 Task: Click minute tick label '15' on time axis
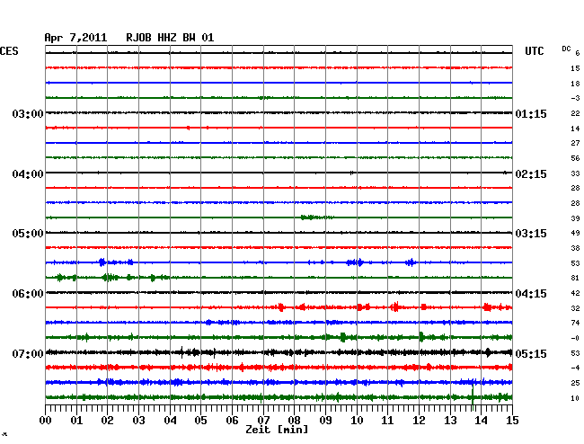512,421
